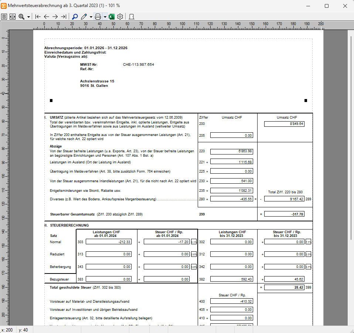Click the Ziffer 200 Umsatz field

click(284, 124)
